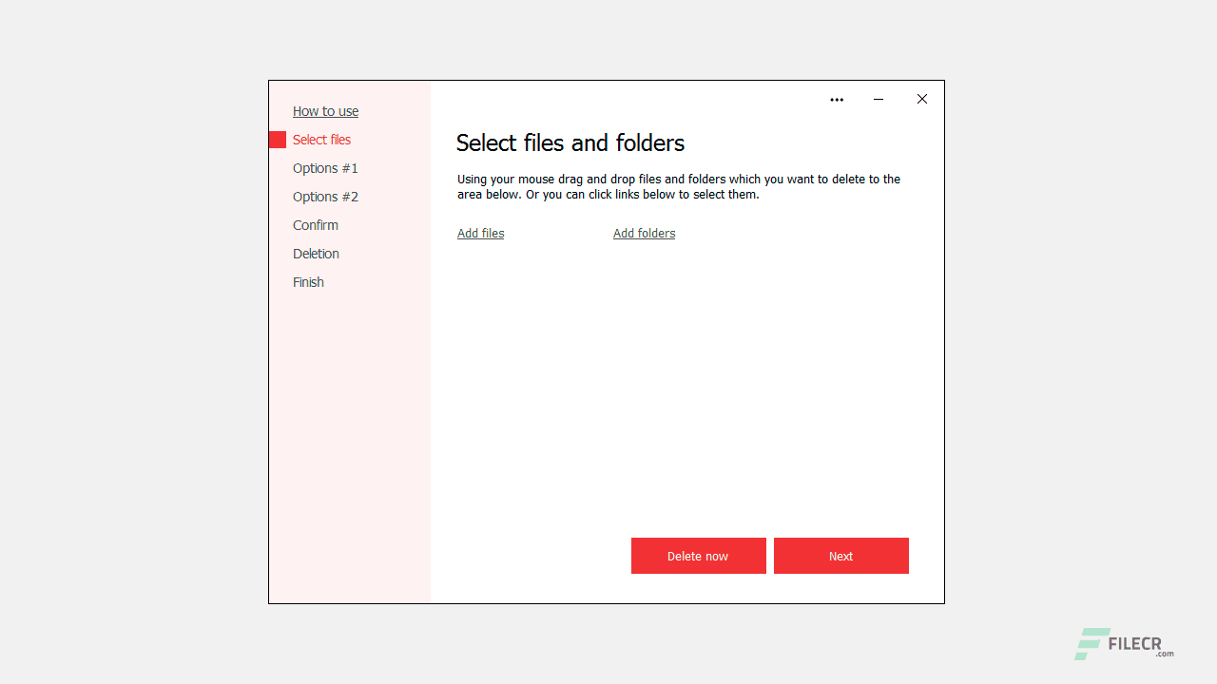The image size is (1217, 684).
Task: Click the FileCR logo watermark
Action: click(x=1123, y=643)
